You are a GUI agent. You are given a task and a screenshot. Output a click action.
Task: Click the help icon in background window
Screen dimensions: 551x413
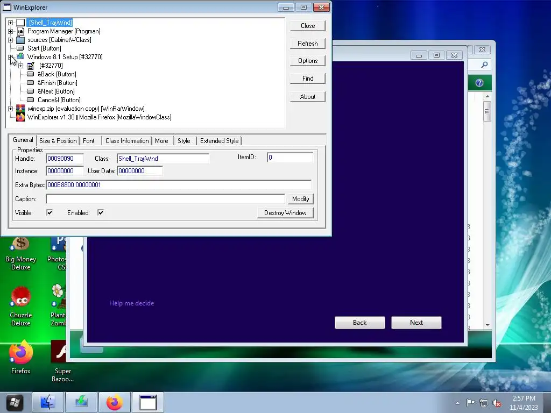479,83
